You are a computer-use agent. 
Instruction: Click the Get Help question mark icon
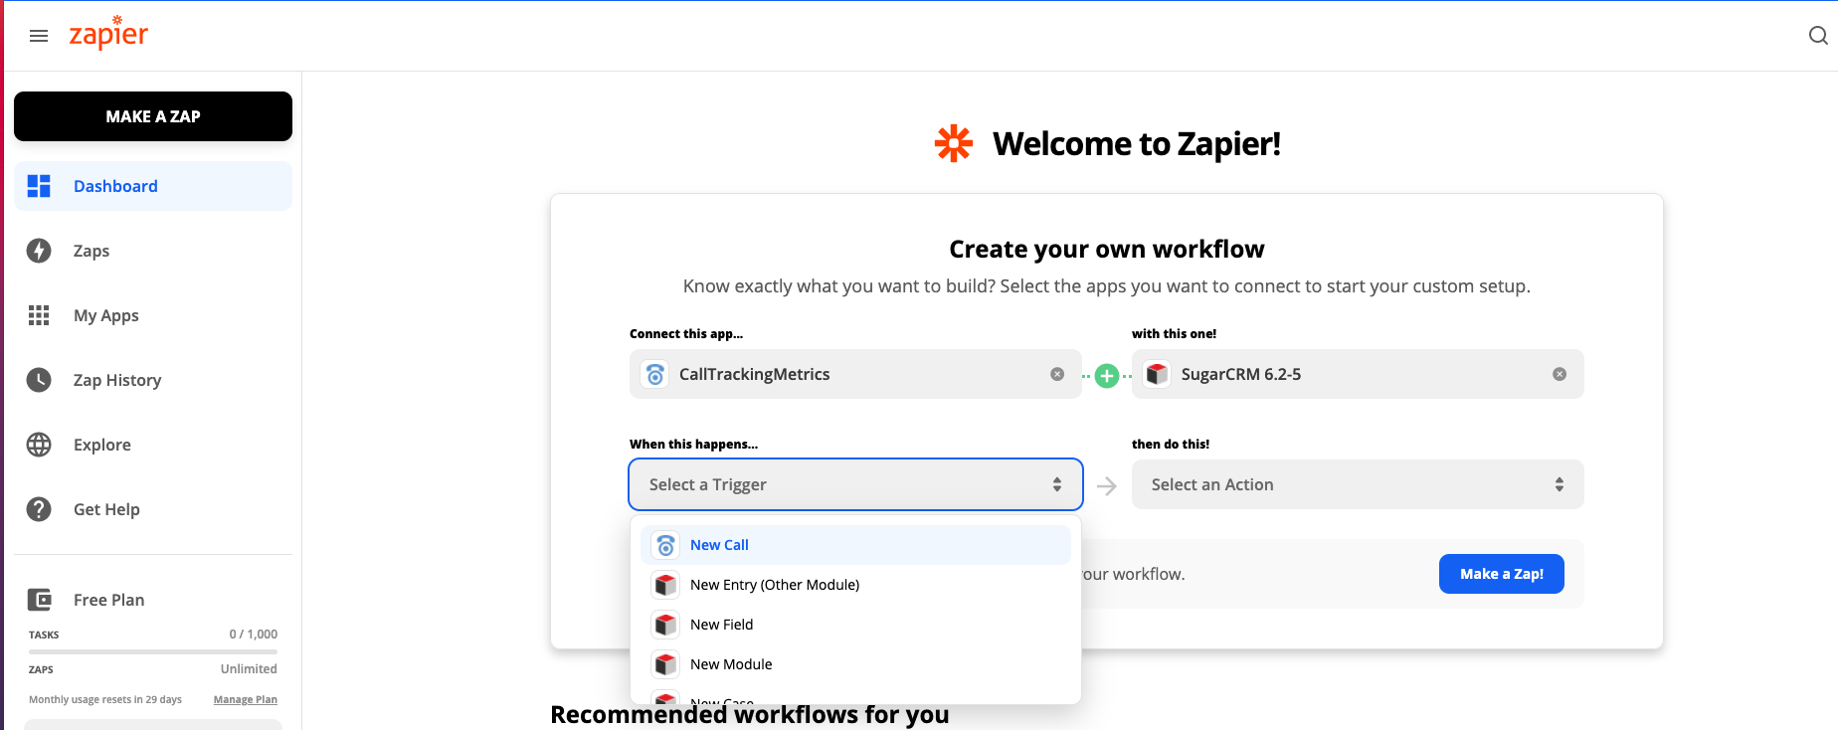click(39, 509)
